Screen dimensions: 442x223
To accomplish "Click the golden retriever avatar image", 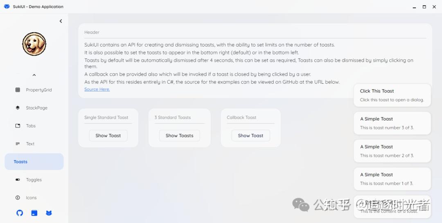I will click(x=34, y=44).
